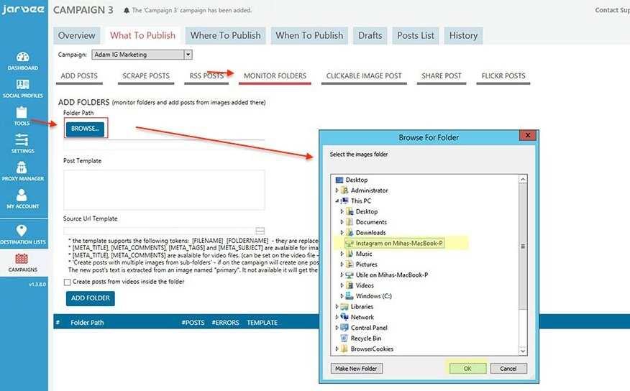This screenshot has width=630, height=391.
Task: Switch to the Overview tab
Action: coord(77,36)
